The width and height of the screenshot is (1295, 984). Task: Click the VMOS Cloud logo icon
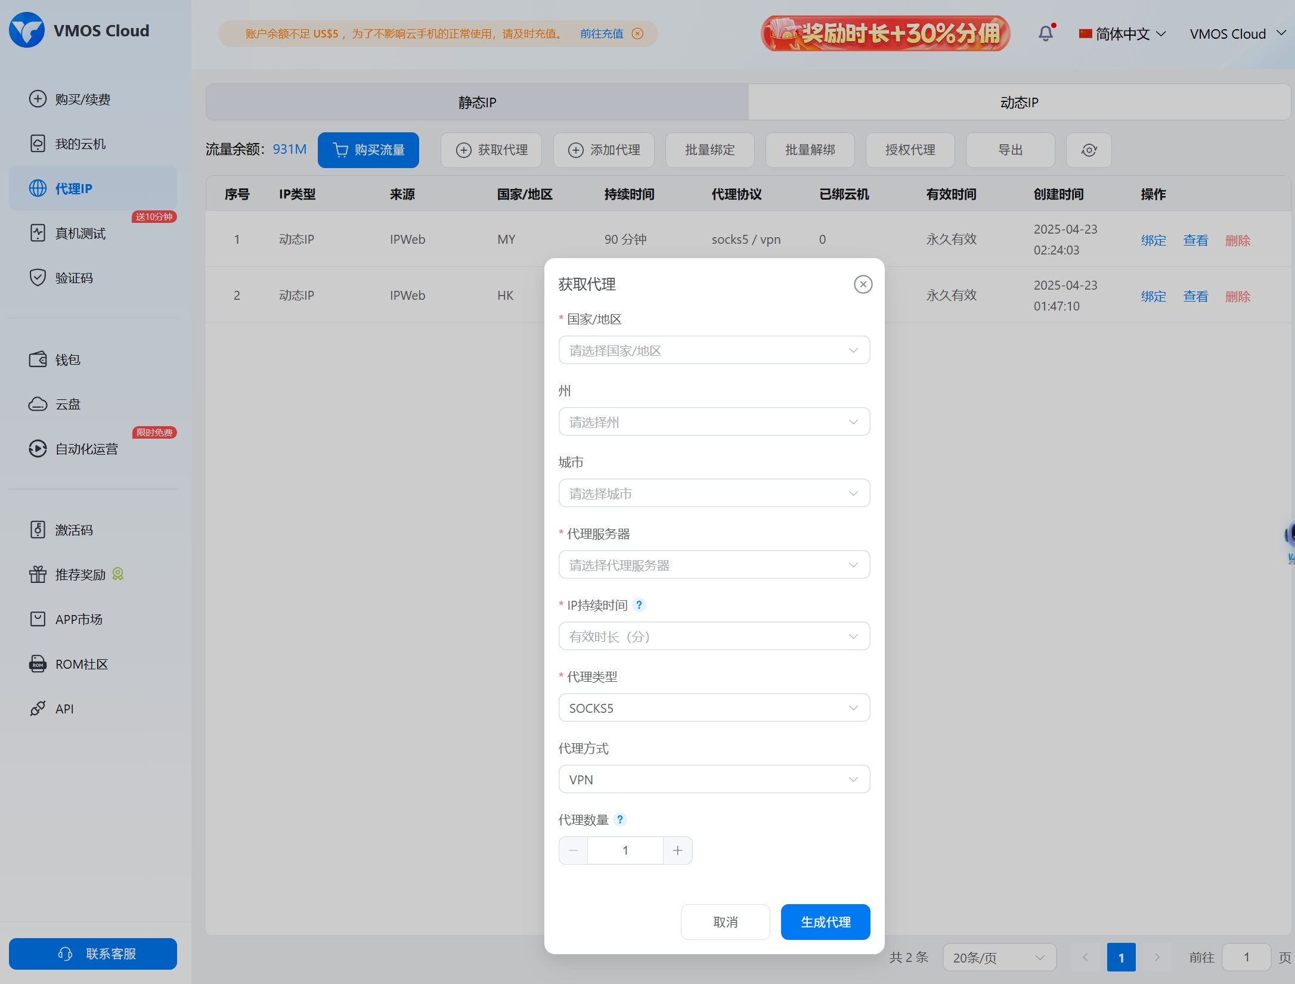tap(27, 30)
